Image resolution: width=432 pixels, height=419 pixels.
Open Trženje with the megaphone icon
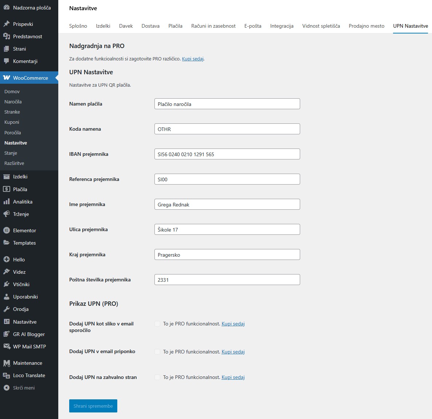6,214
